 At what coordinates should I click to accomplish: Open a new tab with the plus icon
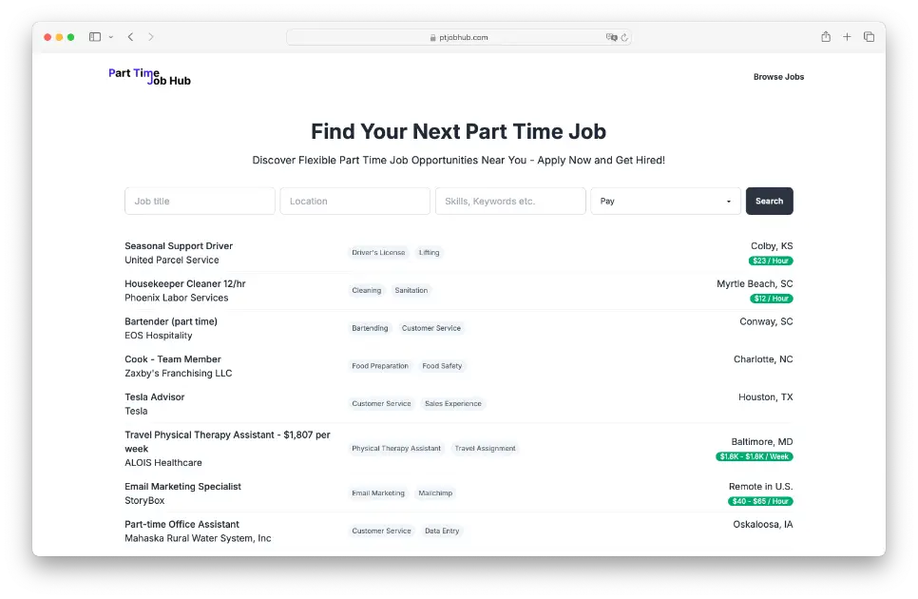pyautogui.click(x=847, y=36)
